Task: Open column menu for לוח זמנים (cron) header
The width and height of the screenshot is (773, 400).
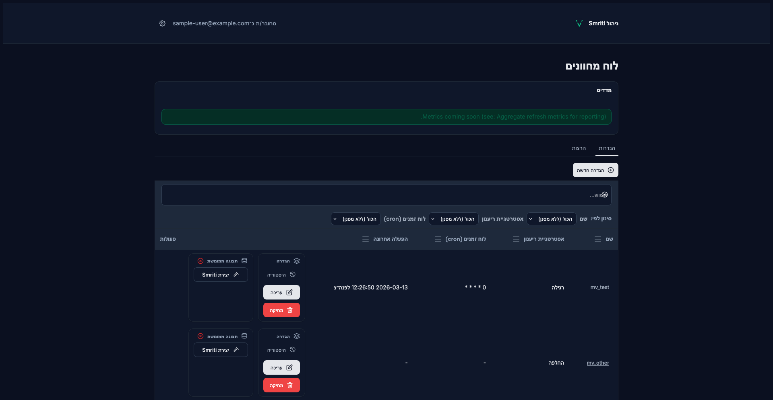Action: click(x=438, y=239)
